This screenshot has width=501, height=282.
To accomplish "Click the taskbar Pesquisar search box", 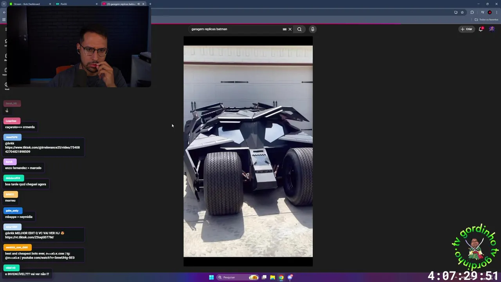I will pos(238,277).
